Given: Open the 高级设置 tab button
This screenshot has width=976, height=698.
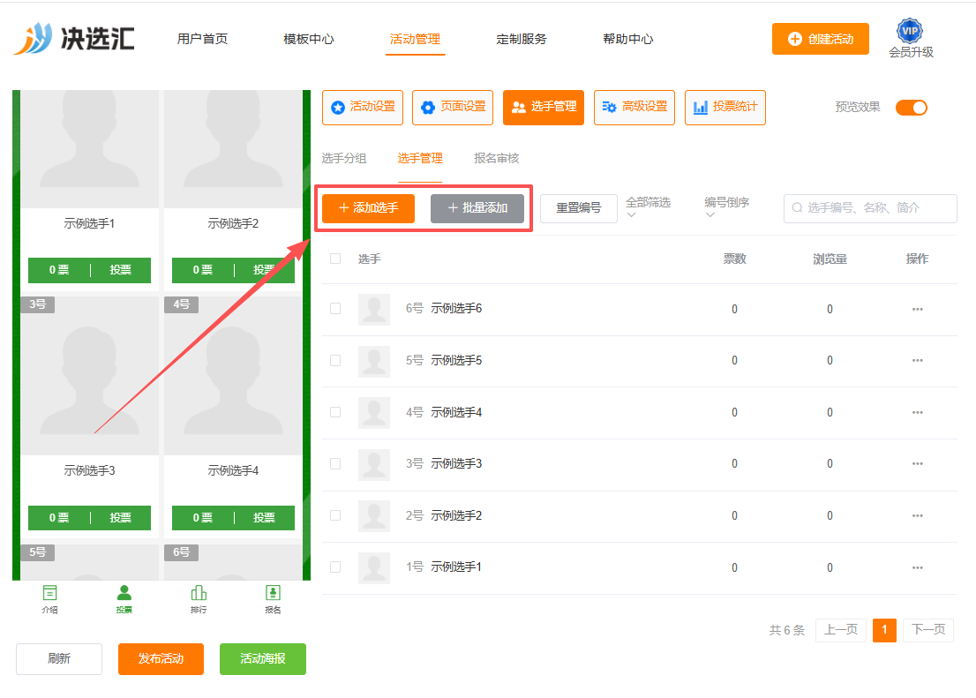Looking at the screenshot, I should 634,108.
